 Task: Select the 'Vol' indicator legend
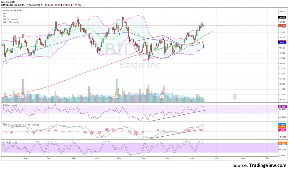4,13
